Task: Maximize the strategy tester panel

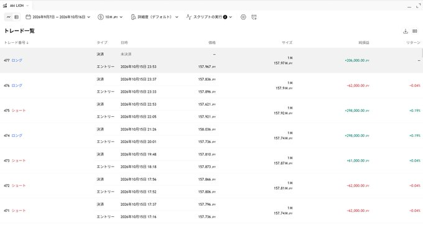Action: pos(419,6)
